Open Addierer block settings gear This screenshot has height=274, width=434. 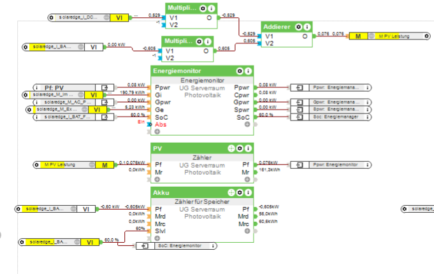(298, 27)
